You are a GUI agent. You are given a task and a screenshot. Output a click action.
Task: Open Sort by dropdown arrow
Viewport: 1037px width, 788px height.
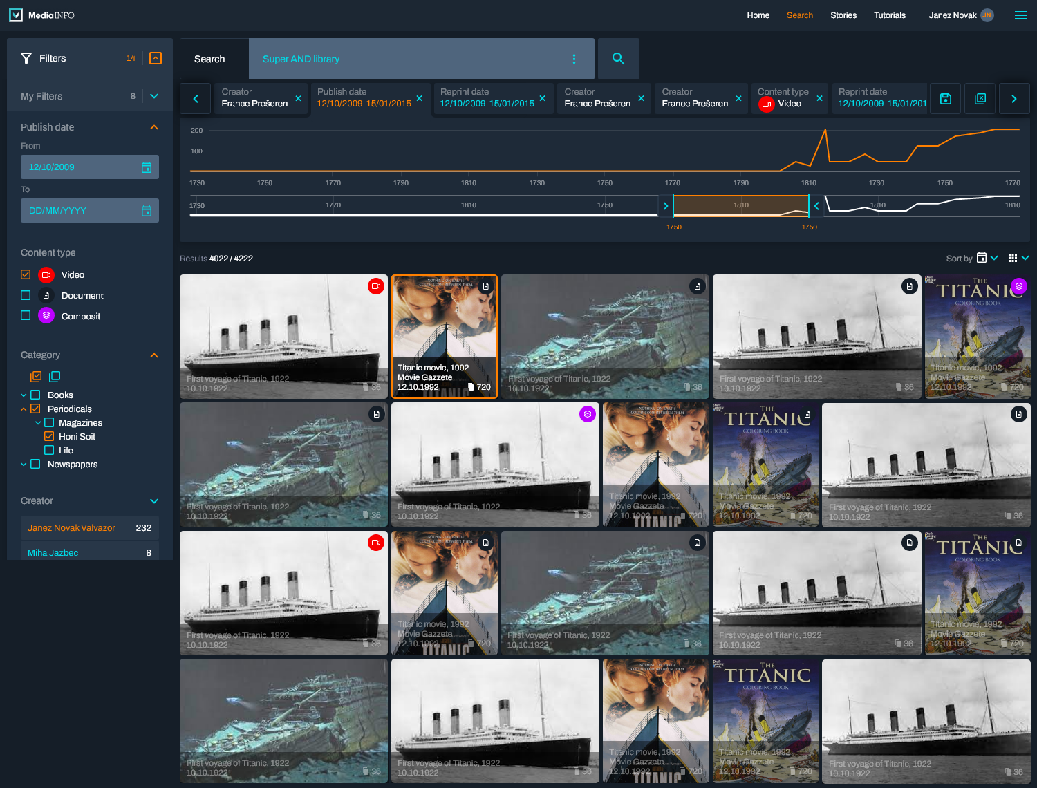994,258
